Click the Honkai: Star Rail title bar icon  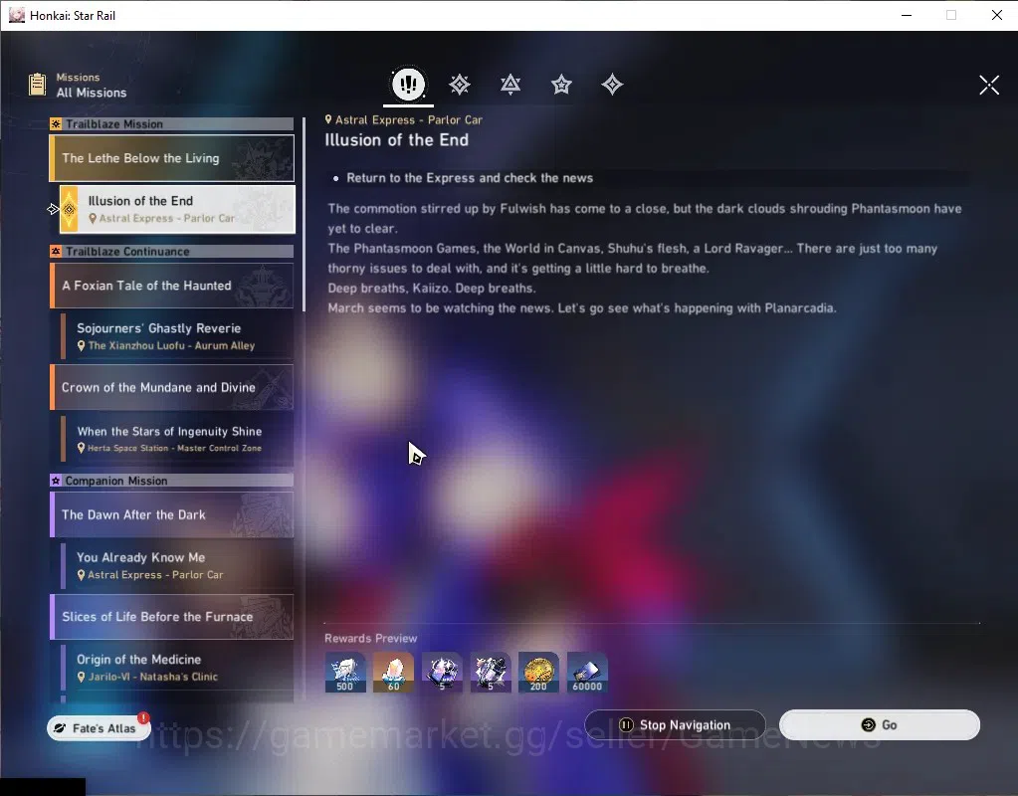coord(17,15)
